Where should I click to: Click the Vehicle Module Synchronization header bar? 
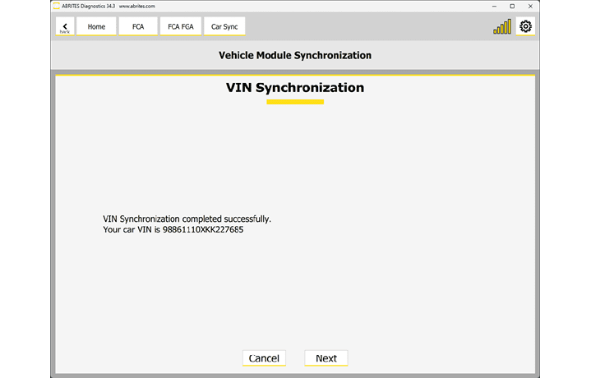(x=294, y=56)
